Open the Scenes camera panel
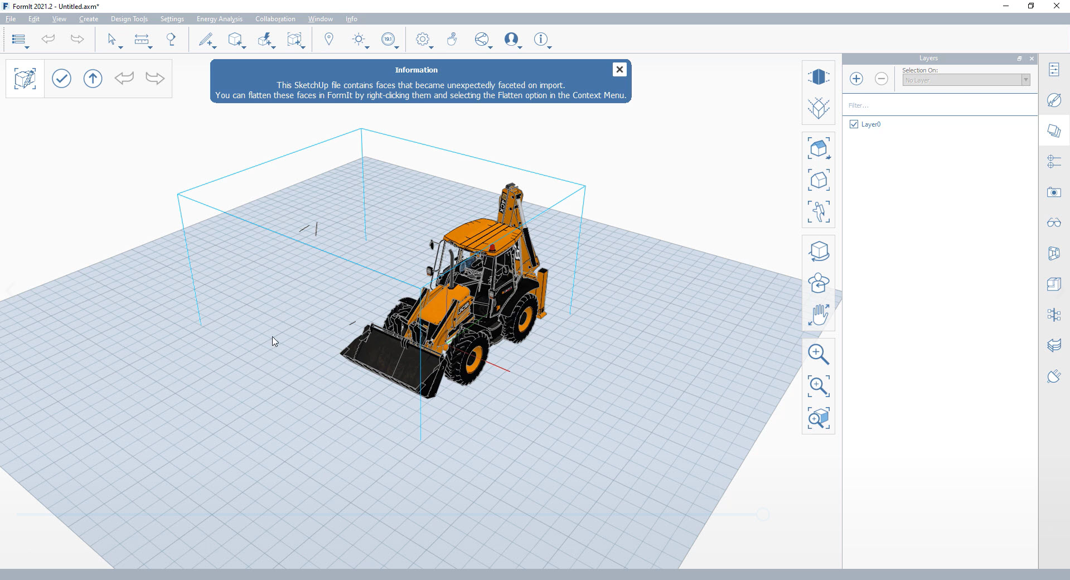1070x580 pixels. [1054, 192]
